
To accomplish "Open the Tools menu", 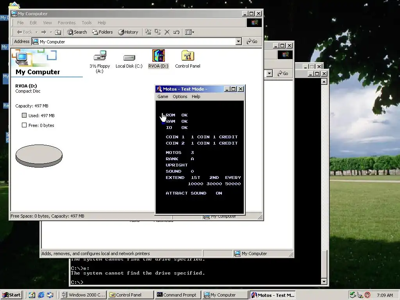I will coord(86,23).
